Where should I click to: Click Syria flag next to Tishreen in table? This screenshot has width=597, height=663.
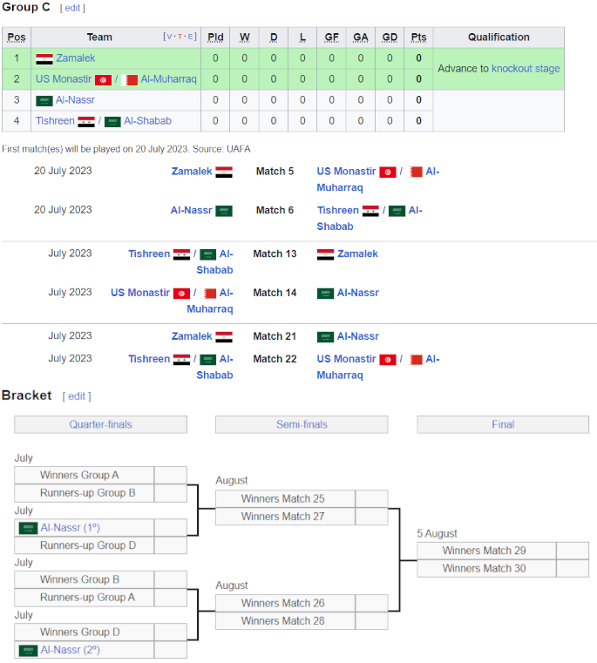86,121
